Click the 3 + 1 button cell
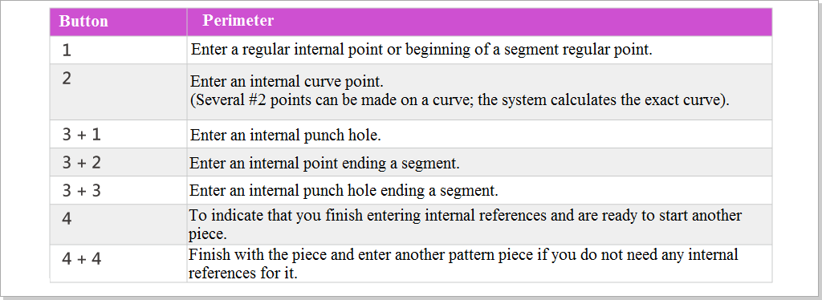Viewport: 822px width, 300px height. click(119, 134)
